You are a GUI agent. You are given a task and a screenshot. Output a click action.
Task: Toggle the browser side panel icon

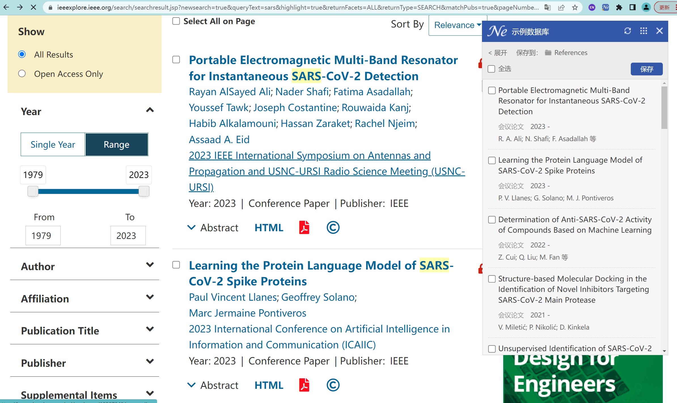click(x=632, y=8)
